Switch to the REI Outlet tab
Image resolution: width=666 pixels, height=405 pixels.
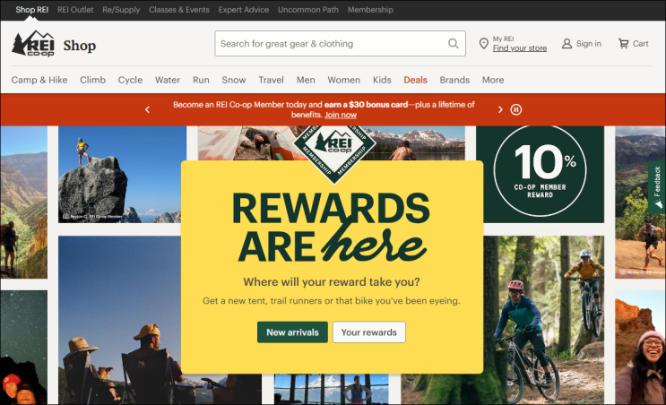pyautogui.click(x=75, y=9)
